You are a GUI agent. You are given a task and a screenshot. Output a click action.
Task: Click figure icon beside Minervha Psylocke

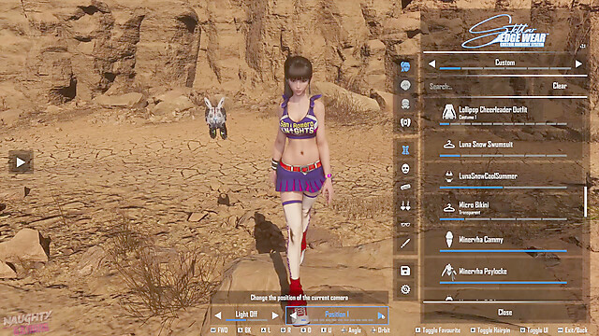pos(448,272)
